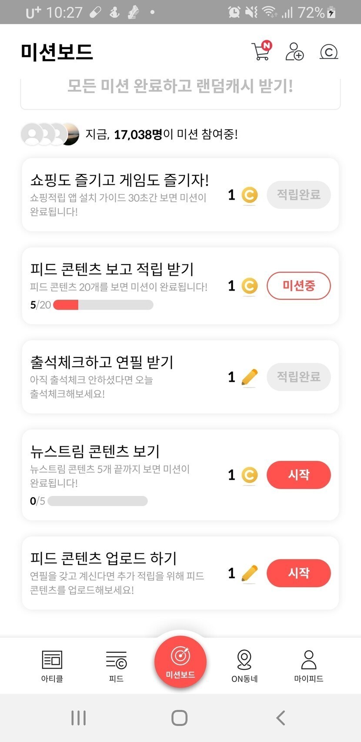Tap the 미션중 button on feed mission
Screen dimensions: 361x742
coord(298,286)
